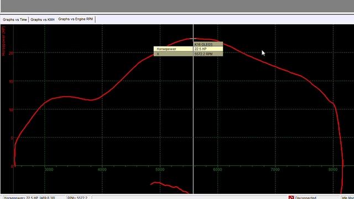Screen dimensions: 354x199
Task: Switch to the Graphs vs Time tab
Action: pyautogui.click(x=15, y=20)
